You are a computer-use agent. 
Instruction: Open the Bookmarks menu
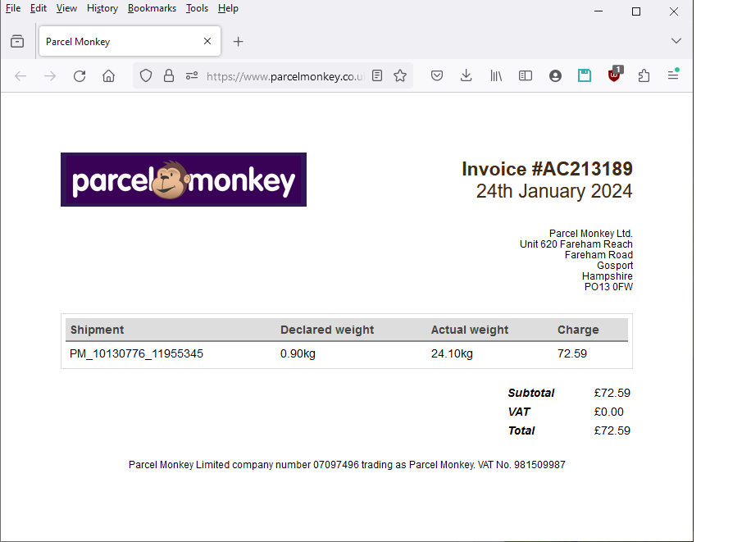tap(152, 8)
